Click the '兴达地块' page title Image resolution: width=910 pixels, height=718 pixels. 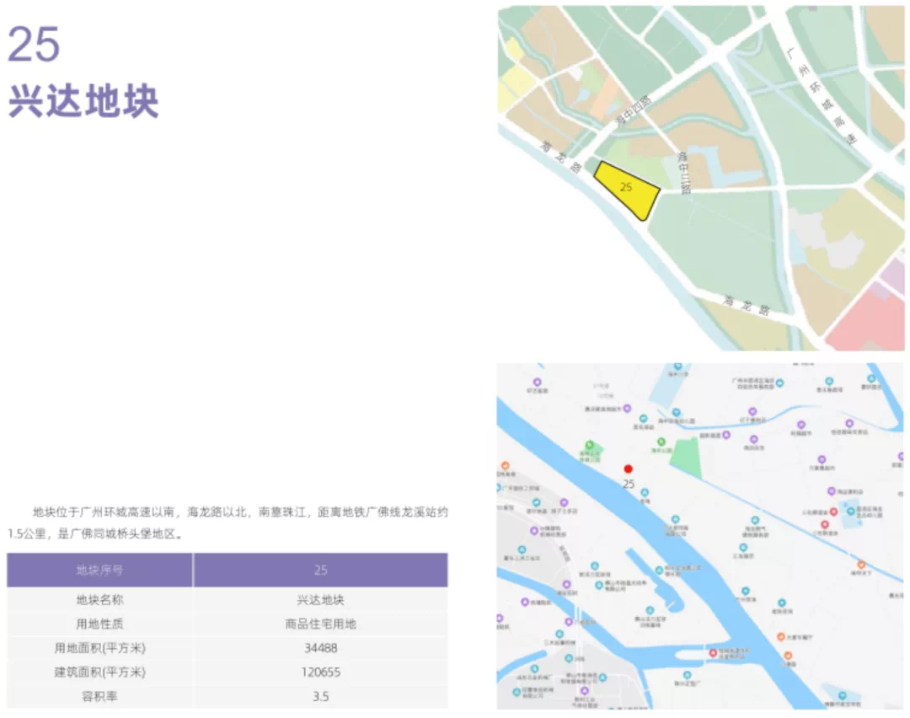pos(83,102)
